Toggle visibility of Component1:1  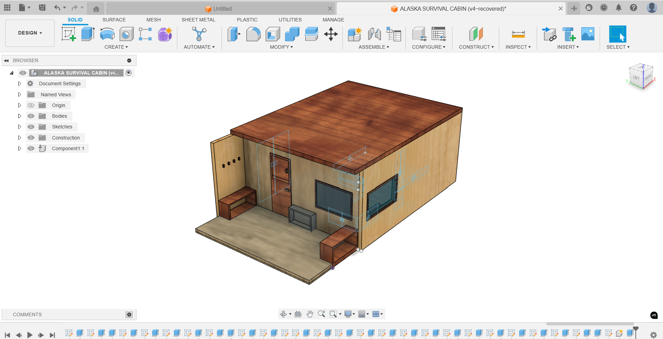coord(31,148)
